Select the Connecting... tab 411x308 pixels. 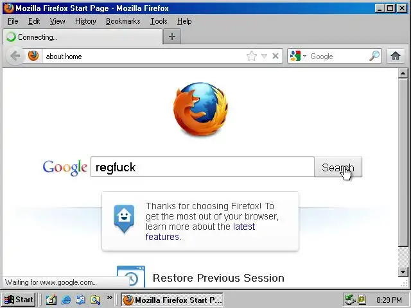83,37
